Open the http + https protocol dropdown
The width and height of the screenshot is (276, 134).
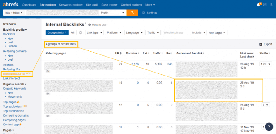click(x=14, y=13)
